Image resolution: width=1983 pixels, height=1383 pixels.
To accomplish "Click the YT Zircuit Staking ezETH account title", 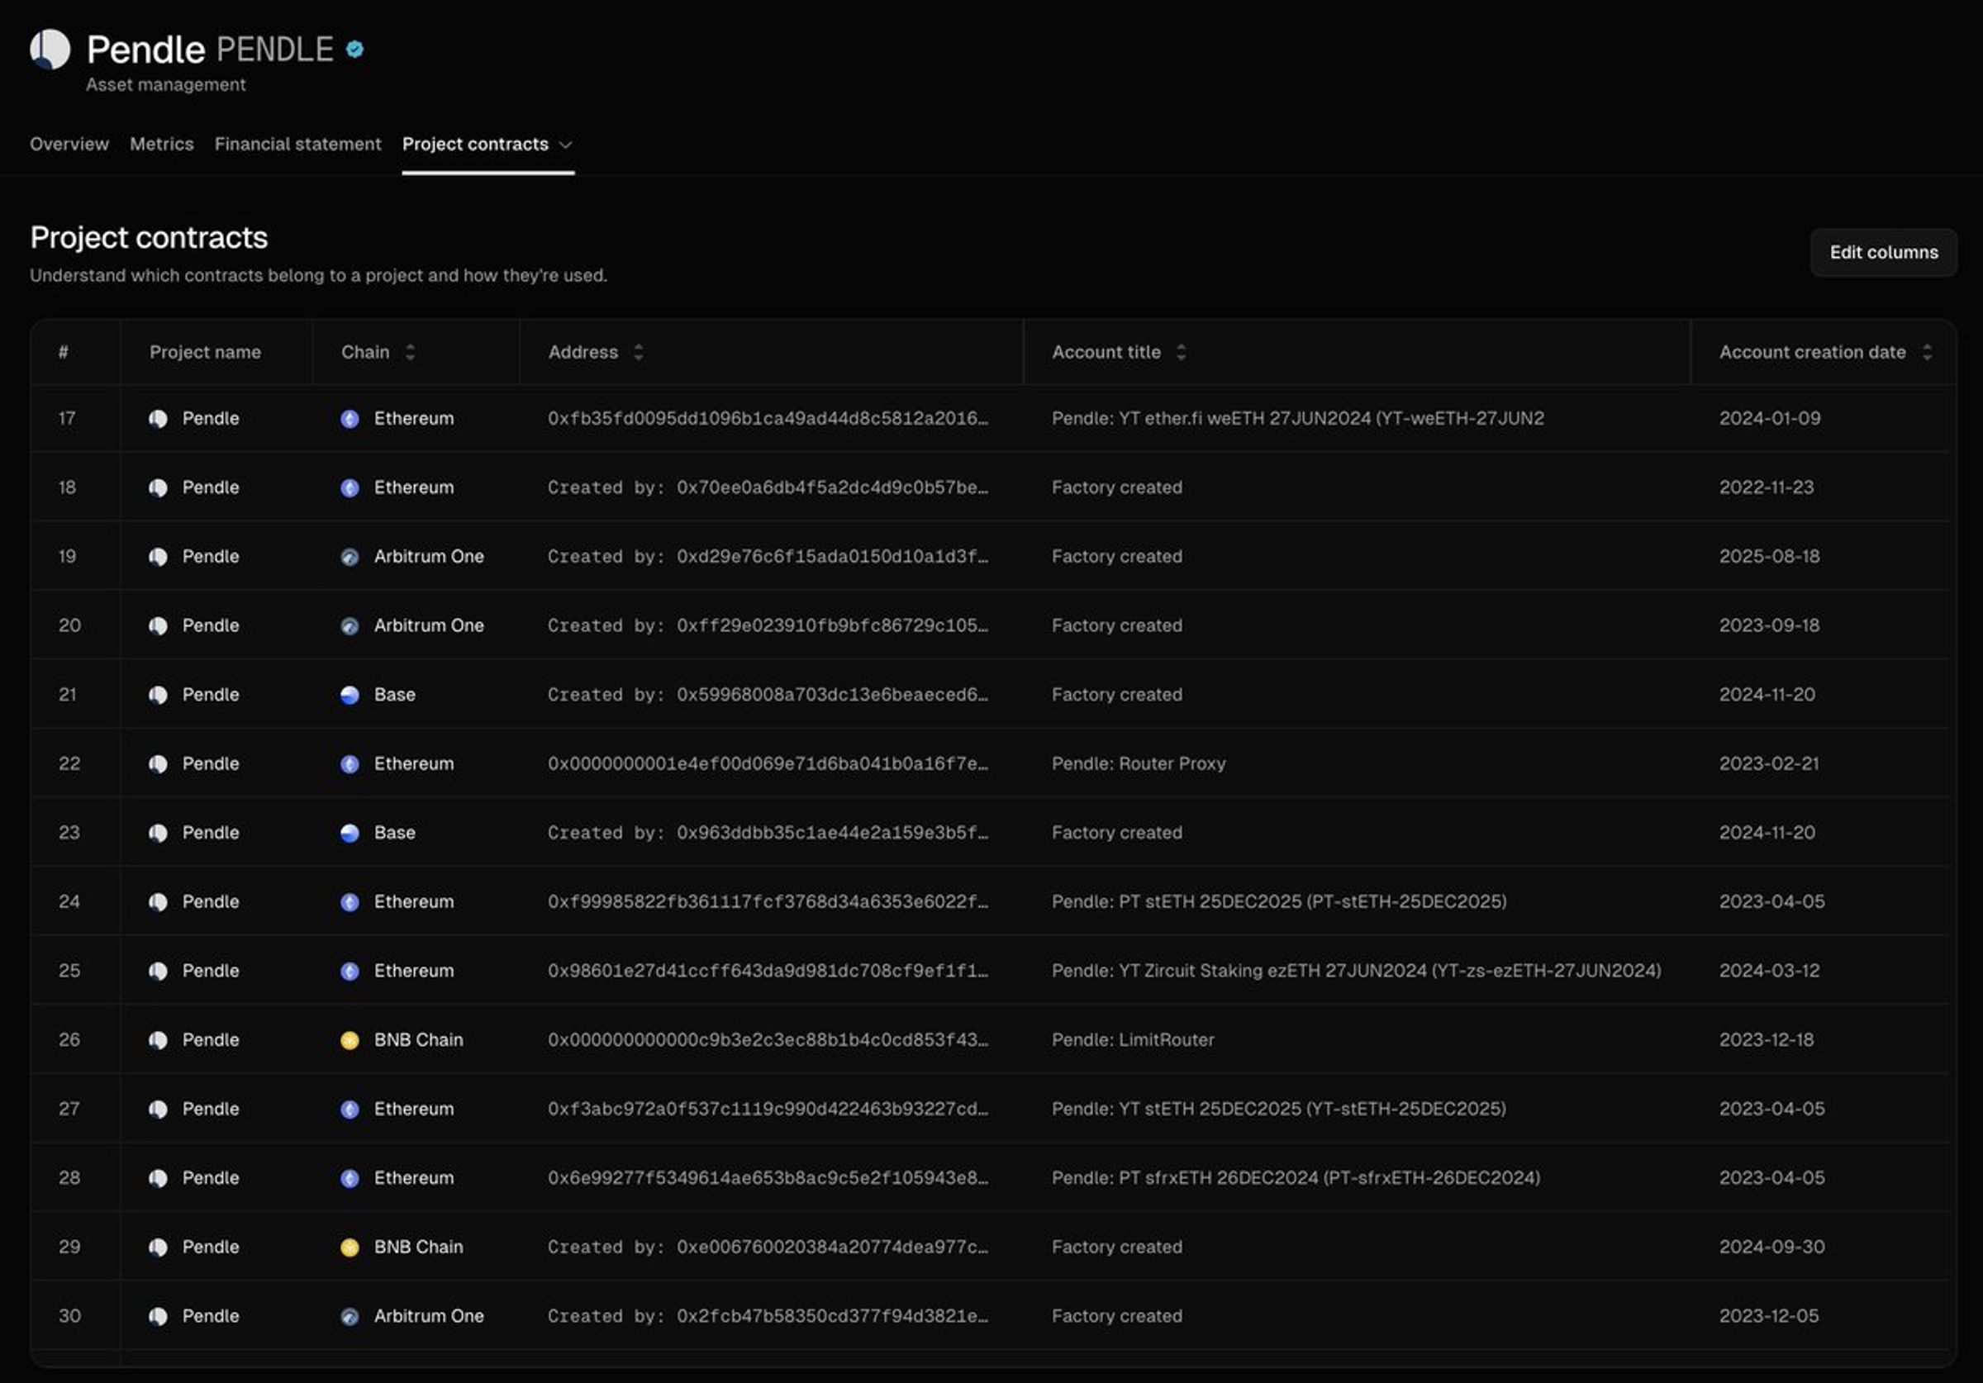I will tap(1356, 971).
